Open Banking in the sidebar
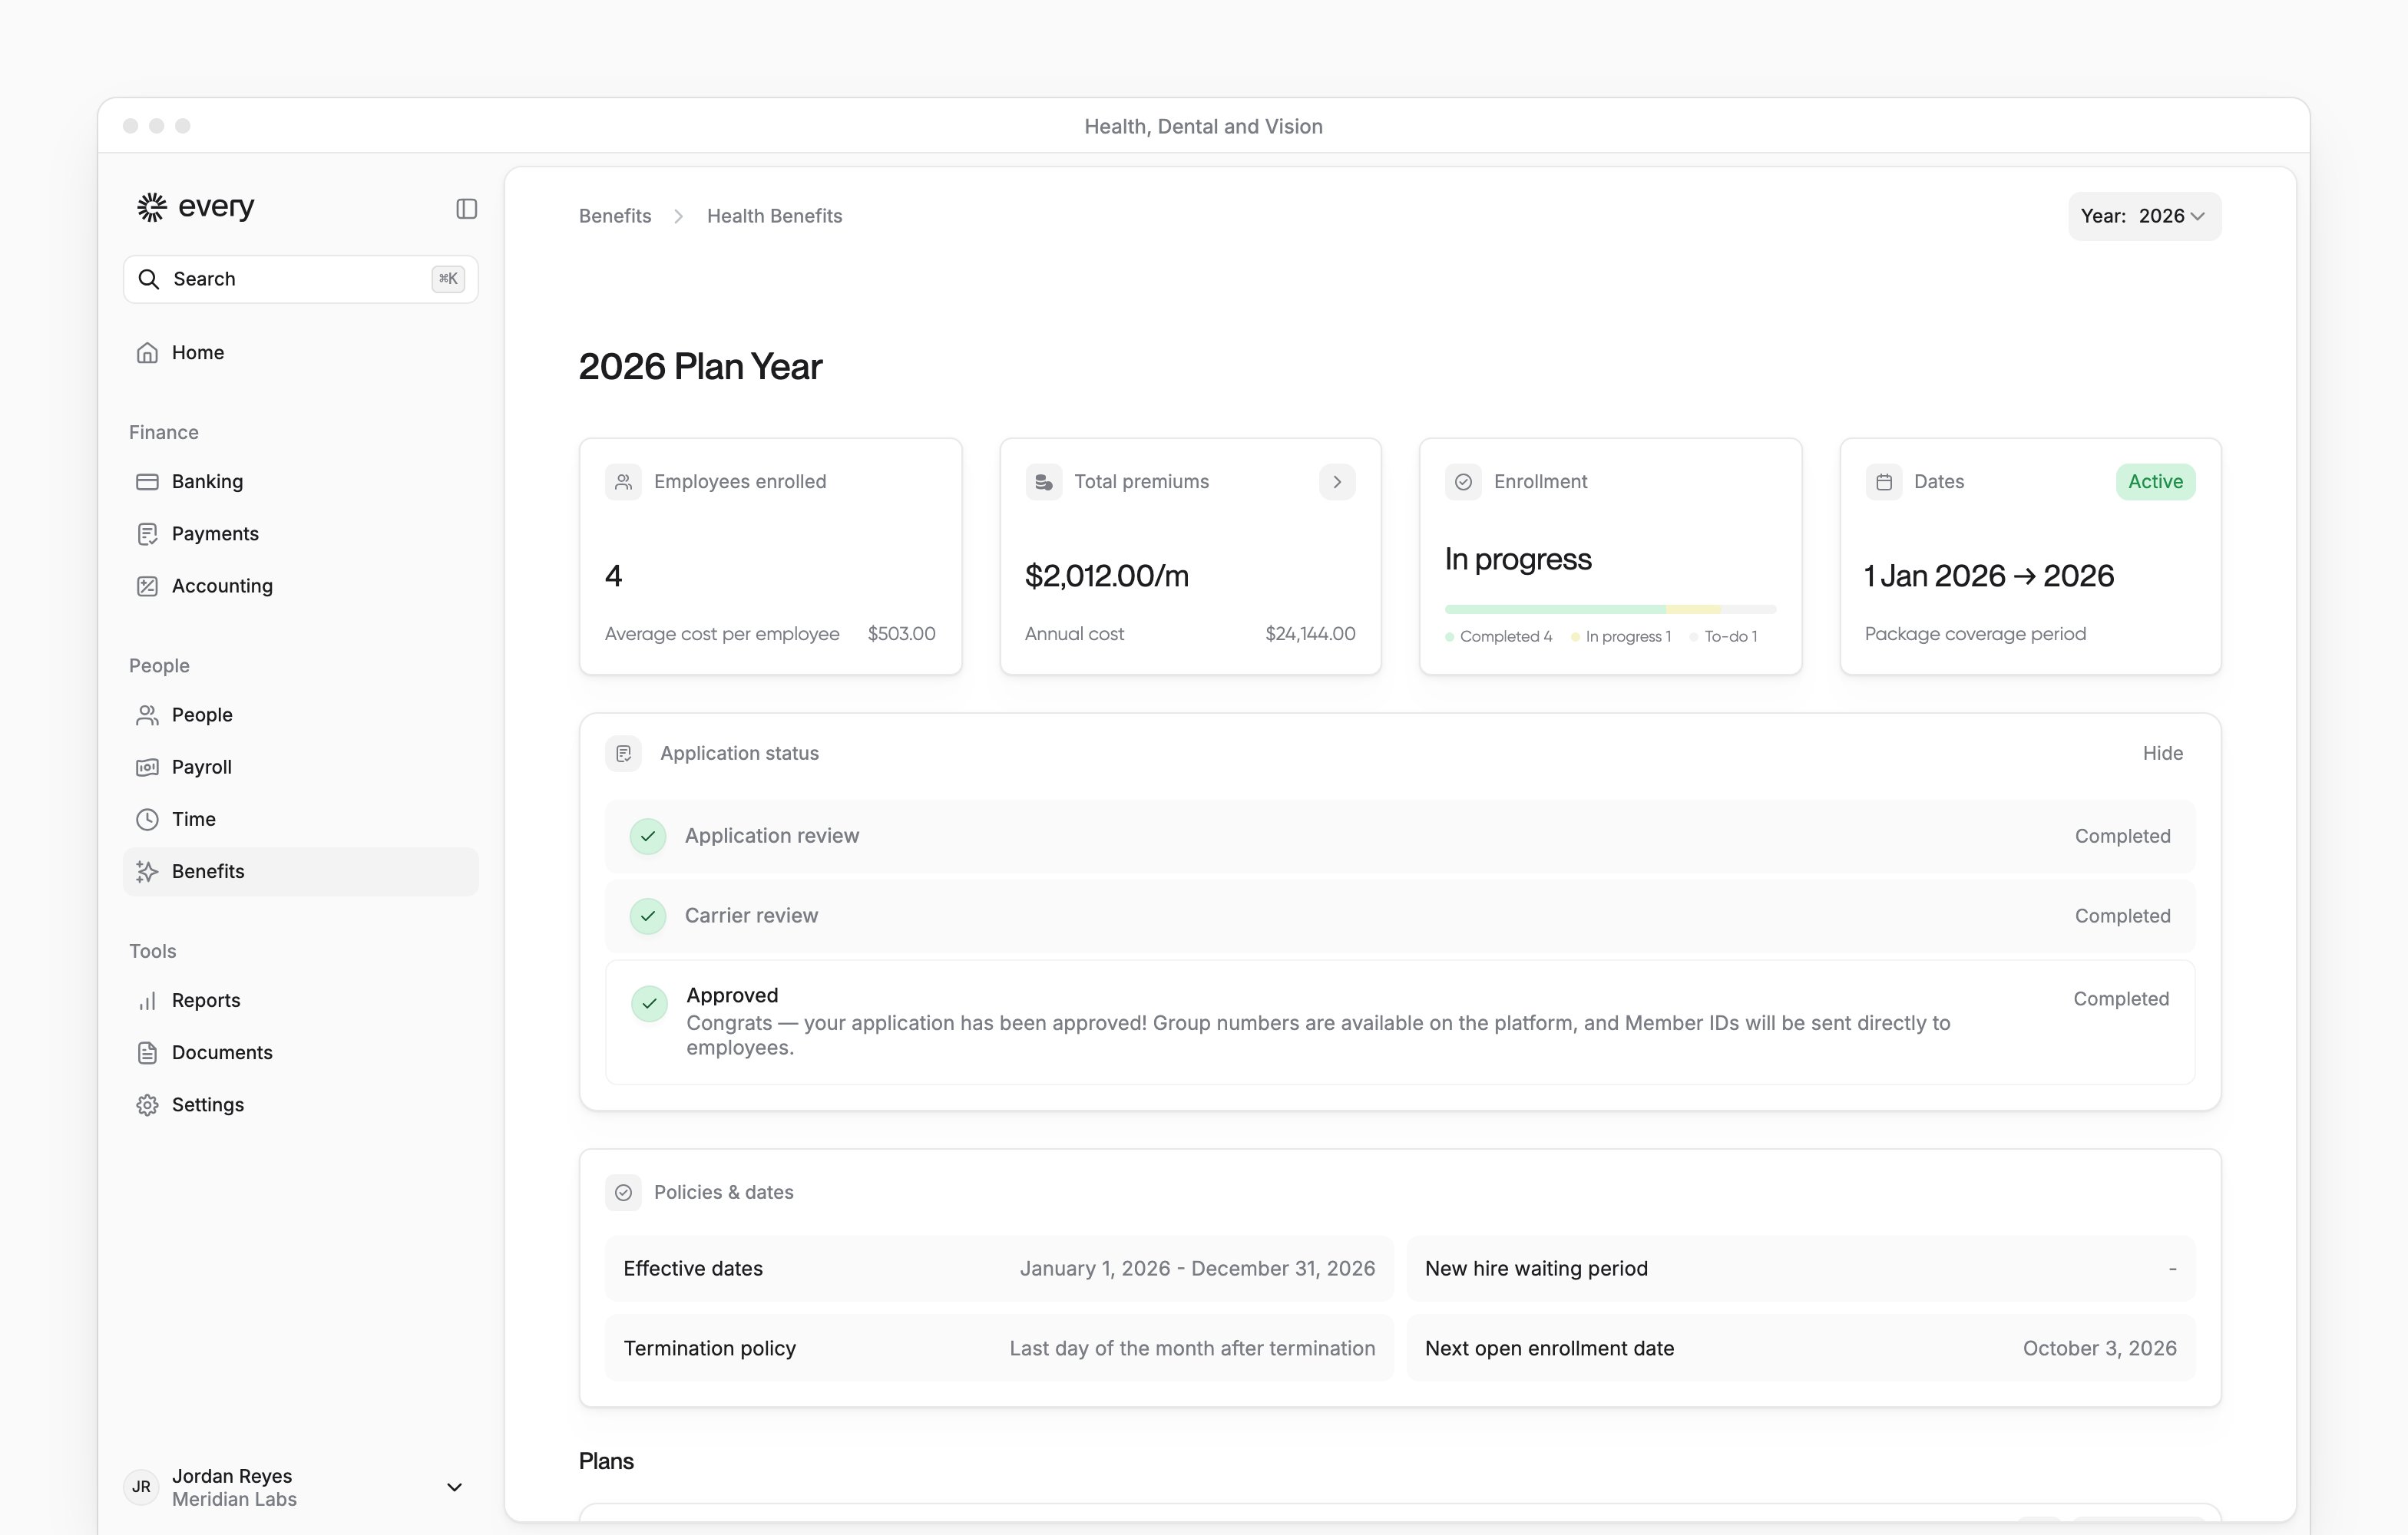This screenshot has height=1535, width=2408. click(x=300, y=482)
